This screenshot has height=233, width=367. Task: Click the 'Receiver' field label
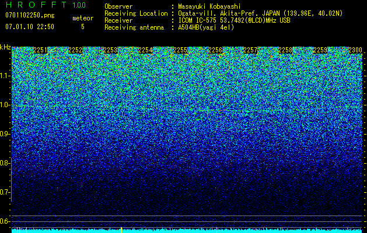coord(118,20)
